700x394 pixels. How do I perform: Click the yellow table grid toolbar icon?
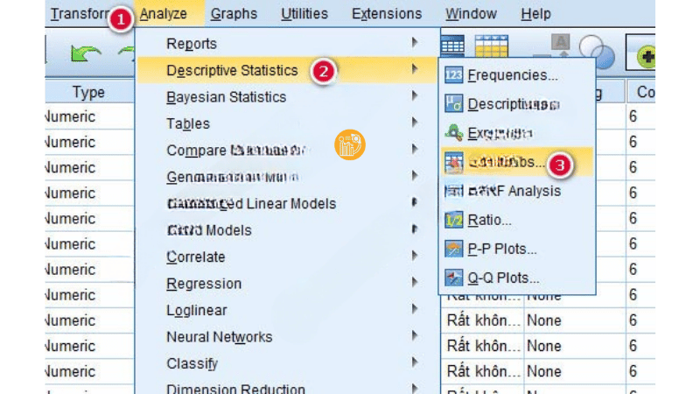point(491,46)
